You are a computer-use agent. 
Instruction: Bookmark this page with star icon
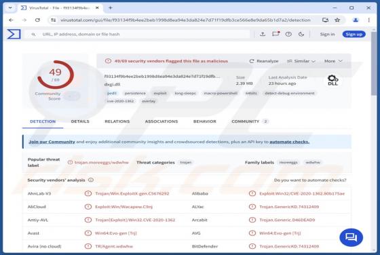[x=337, y=20]
